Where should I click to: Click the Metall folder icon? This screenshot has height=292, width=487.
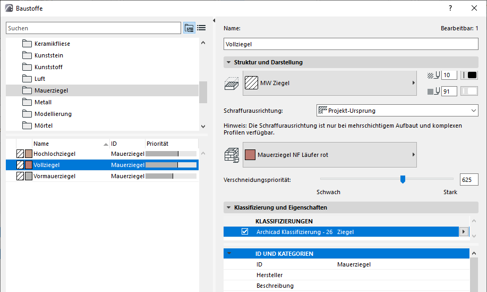click(x=27, y=102)
